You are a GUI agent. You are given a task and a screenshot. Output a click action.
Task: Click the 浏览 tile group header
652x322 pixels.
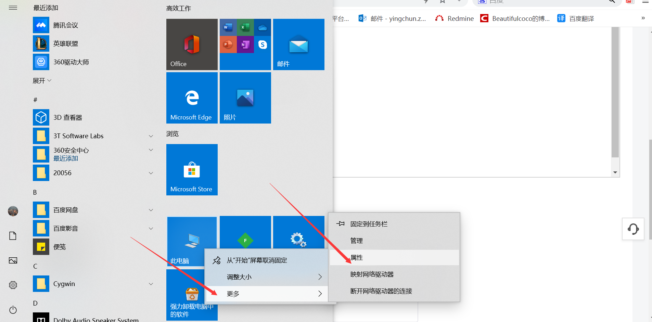(x=172, y=133)
